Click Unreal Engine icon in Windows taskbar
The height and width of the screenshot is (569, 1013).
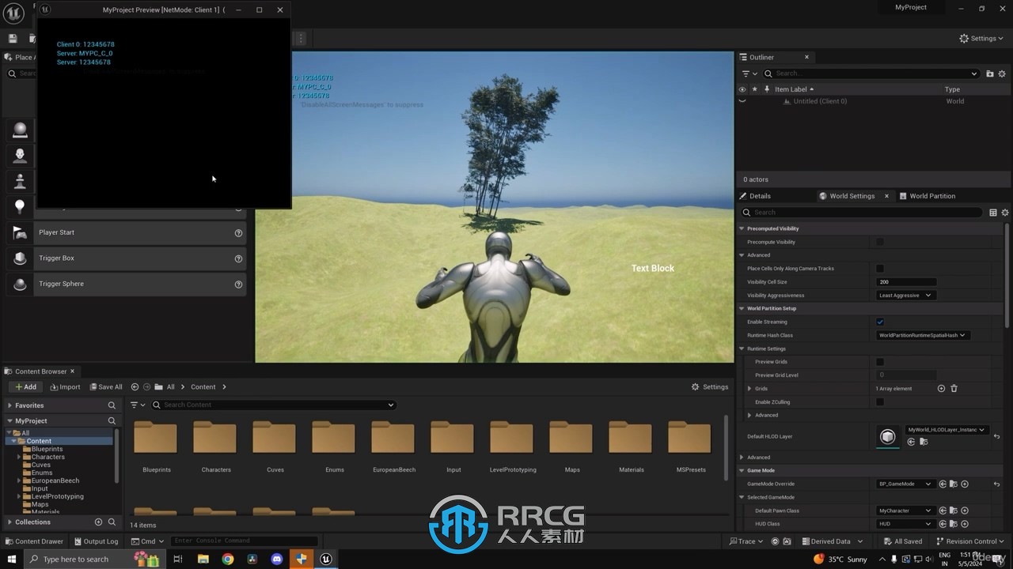tap(325, 559)
